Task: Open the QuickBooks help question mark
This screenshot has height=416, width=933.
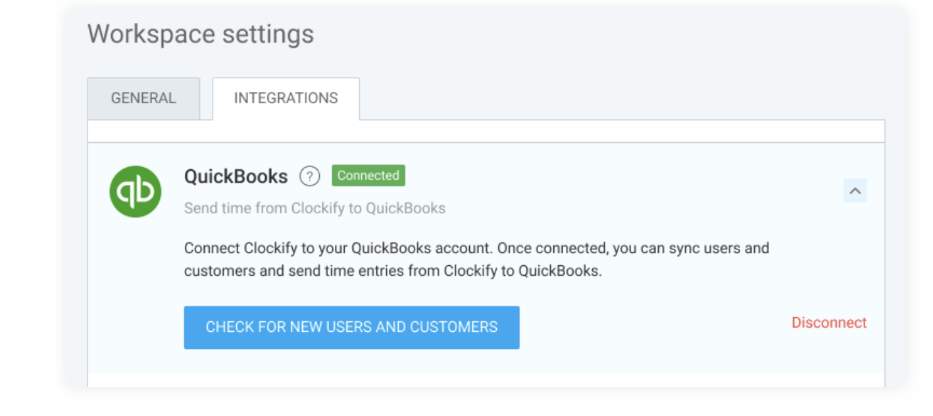Action: point(309,176)
